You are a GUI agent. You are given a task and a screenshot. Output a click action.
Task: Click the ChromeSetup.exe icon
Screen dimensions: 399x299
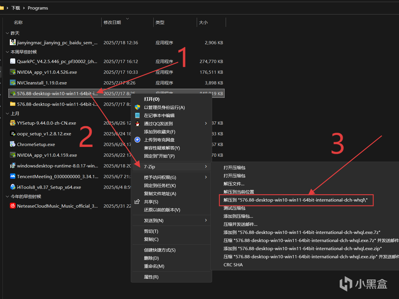click(13, 144)
